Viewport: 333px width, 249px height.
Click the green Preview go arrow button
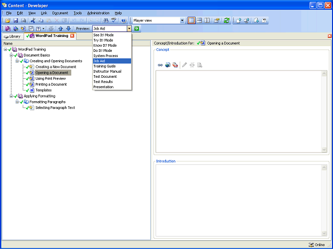point(136,29)
